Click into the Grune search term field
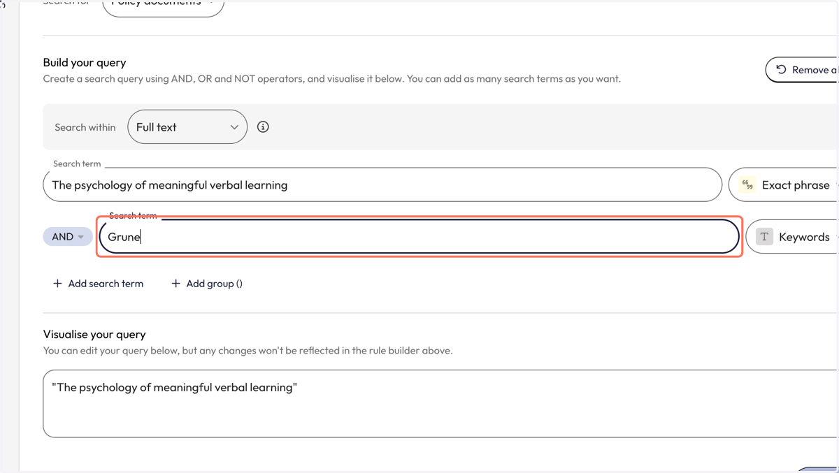Screen dimensions: 839x473 [419, 237]
